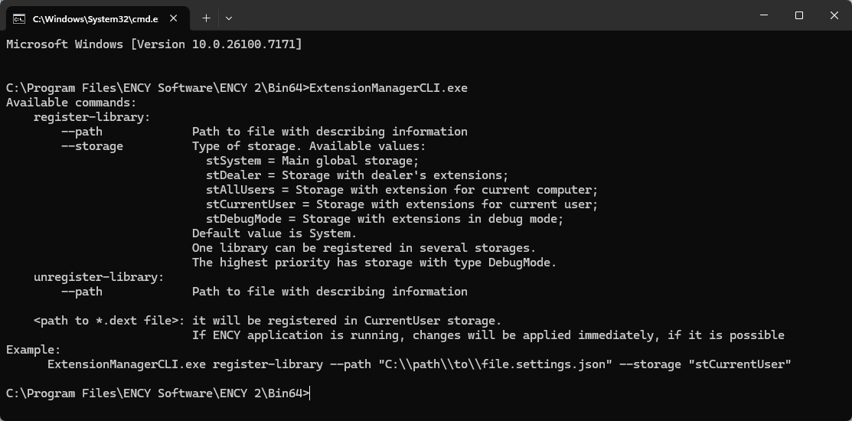Image resolution: width=852 pixels, height=421 pixels.
Task: Click the stDebugMode storage value line
Action: tap(384, 219)
